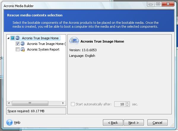This screenshot has height=131, width=178.
Task: Toggle the root Acronis True Image Home checkbox
Action: point(12,38)
